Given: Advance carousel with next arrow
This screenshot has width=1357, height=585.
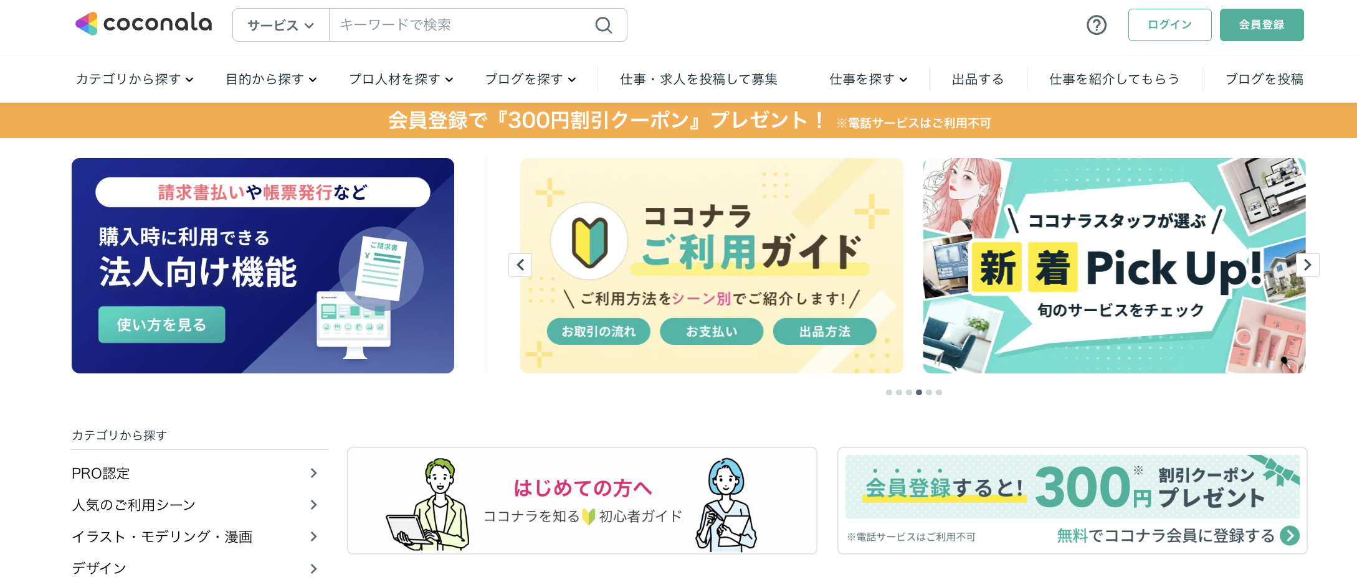Looking at the screenshot, I should (x=1308, y=265).
